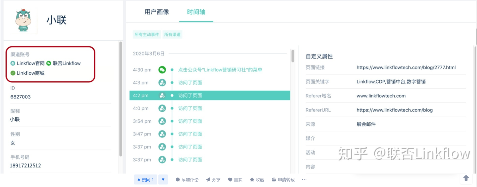The height and width of the screenshot is (187, 477).
Task: Click the web icon on the 3:47 pm event
Action: coord(162,134)
